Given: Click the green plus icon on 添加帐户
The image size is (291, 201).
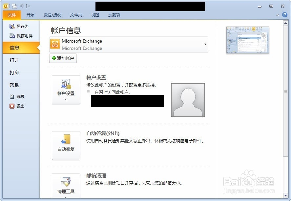Looking at the screenshot, I should (54, 58).
